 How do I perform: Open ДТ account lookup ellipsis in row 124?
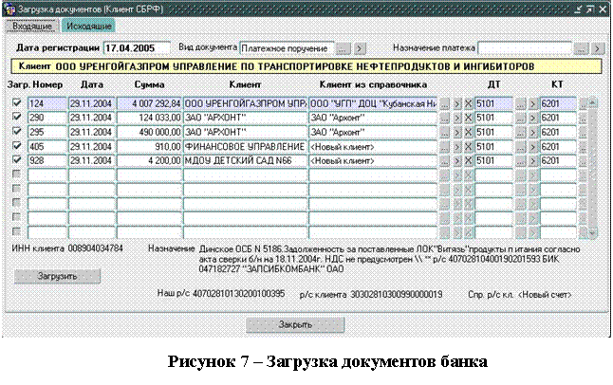click(520, 104)
